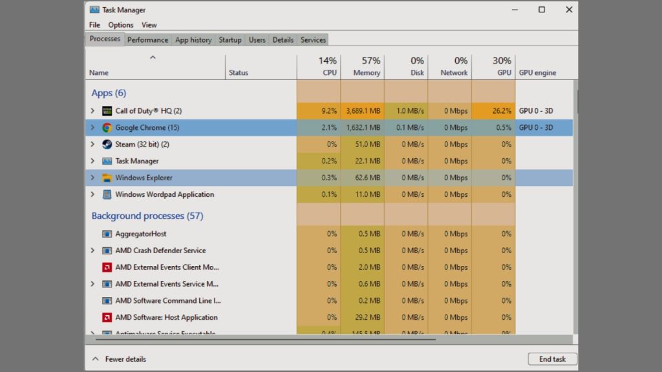
Task: Switch to the App history tab
Action: 193,39
